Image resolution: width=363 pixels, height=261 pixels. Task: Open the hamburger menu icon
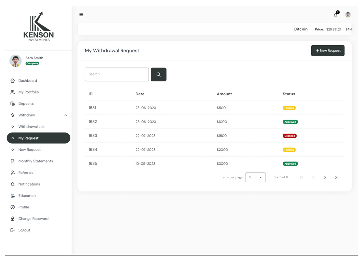81,15
